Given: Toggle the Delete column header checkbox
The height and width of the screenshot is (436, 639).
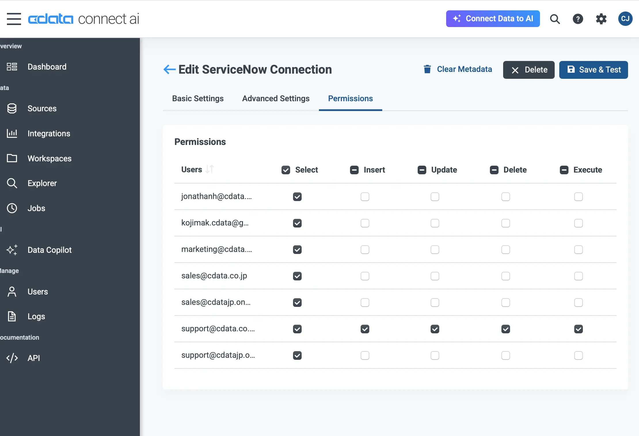Looking at the screenshot, I should pos(494,170).
